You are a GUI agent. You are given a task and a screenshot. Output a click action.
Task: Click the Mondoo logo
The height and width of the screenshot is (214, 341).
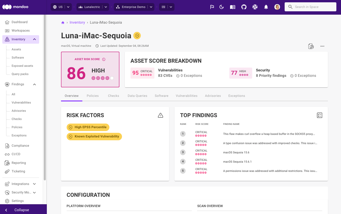[x=15, y=7]
